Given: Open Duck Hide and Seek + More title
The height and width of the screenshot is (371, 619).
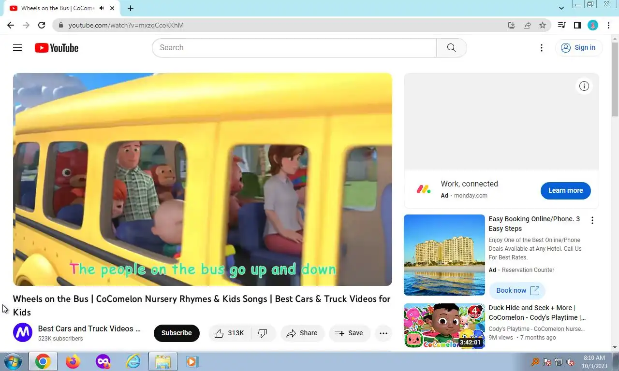Looking at the screenshot, I should click(537, 313).
